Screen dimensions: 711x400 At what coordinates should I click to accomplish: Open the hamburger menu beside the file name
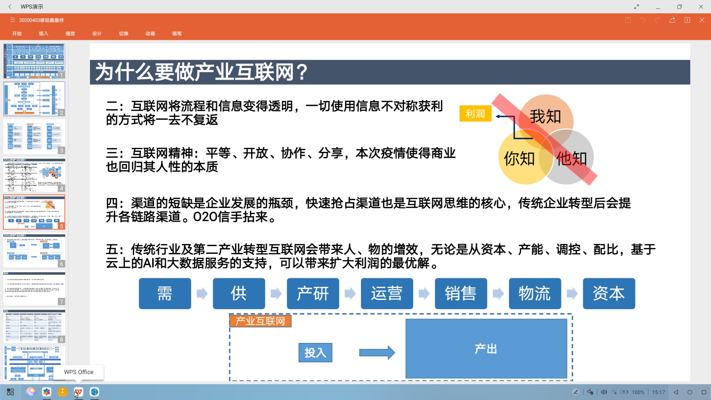click(x=12, y=20)
